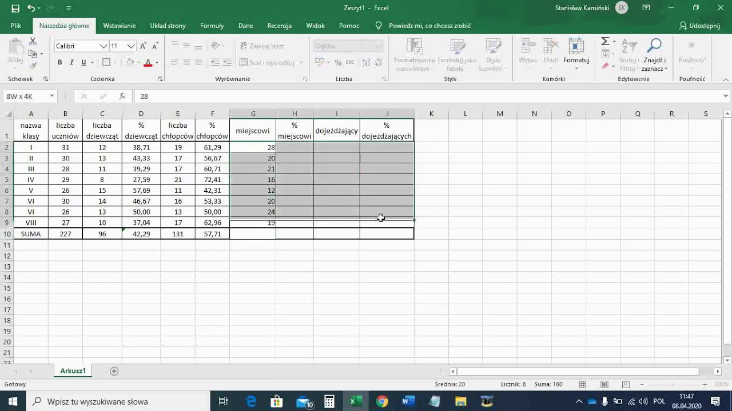The height and width of the screenshot is (411, 732).
Task: Save the workbook with the floppy disk icon
Action: pyautogui.click(x=15, y=8)
